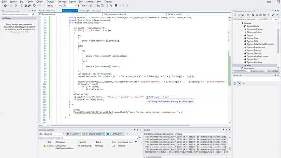Open the Все решение scope dropdown
Screen dimensions: 281x158
[51, 134]
